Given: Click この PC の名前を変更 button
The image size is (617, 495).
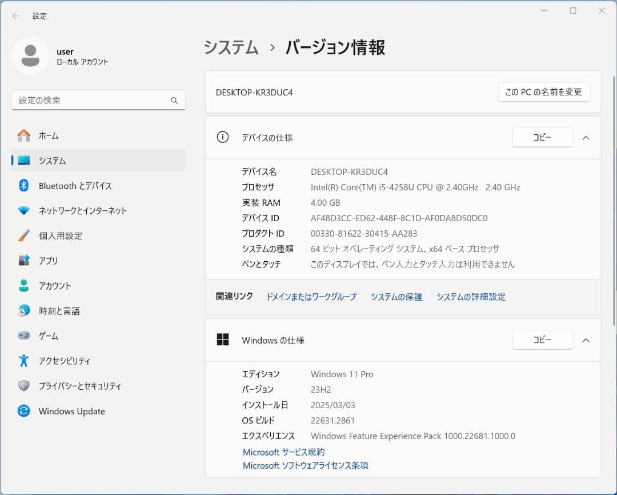Looking at the screenshot, I should (544, 91).
